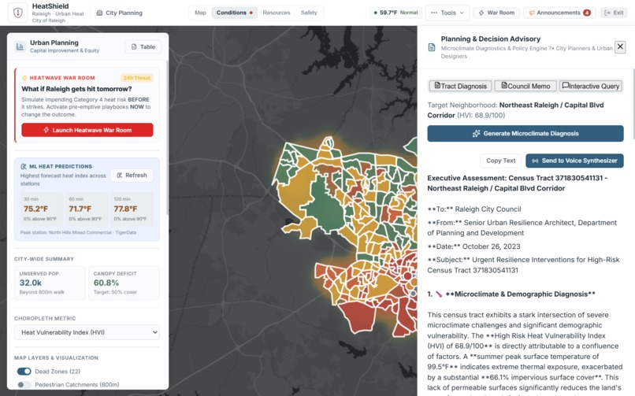Click the Exit button
The image size is (635, 396).
[x=614, y=13]
